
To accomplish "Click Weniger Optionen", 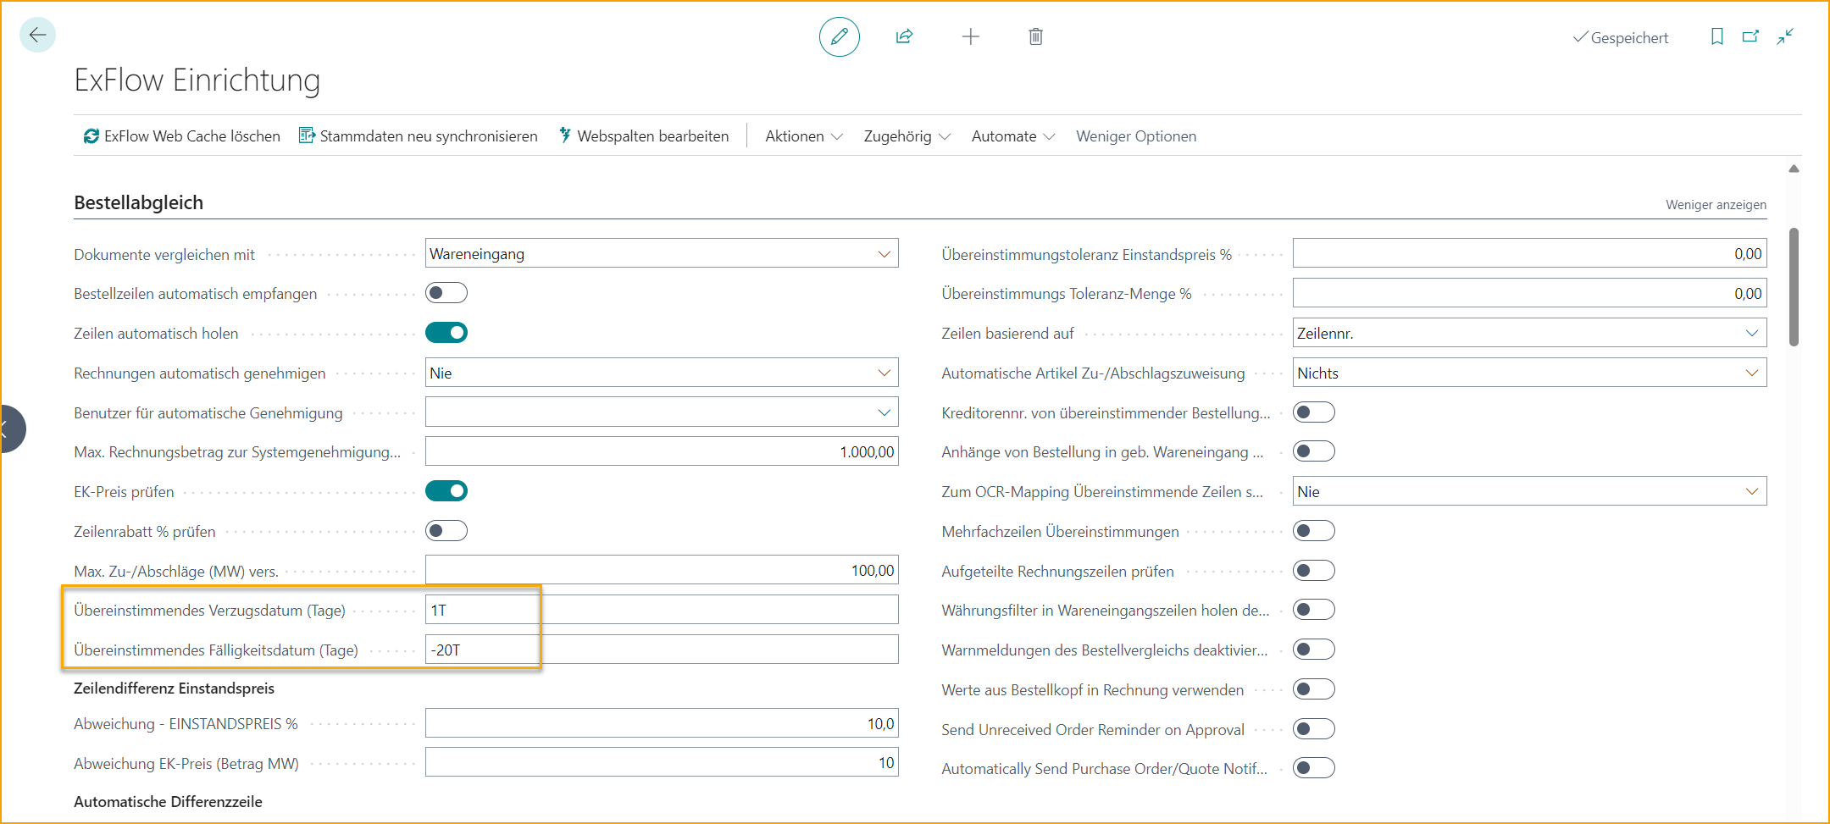I will coord(1136,136).
